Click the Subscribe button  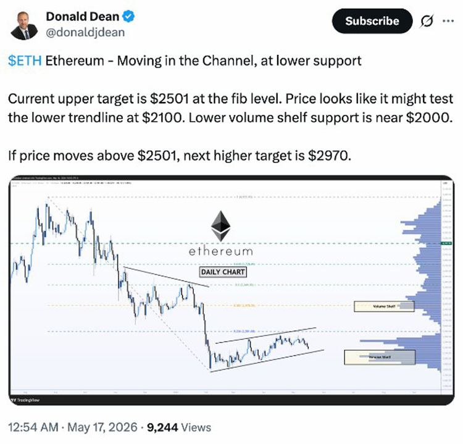coord(372,21)
